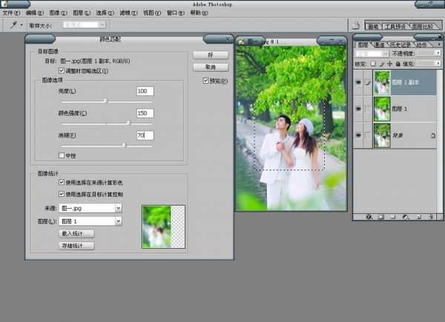Click the lock transparent pixels icon
The width and height of the screenshot is (445, 322).
(x=373, y=64)
